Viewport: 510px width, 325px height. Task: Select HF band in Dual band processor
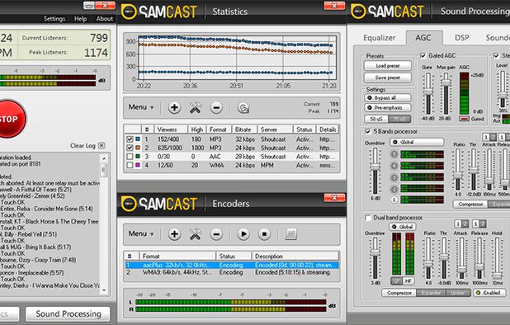[x=408, y=280]
